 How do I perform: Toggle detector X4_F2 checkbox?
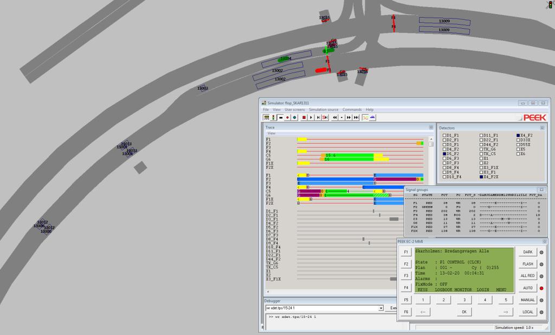[518, 136]
